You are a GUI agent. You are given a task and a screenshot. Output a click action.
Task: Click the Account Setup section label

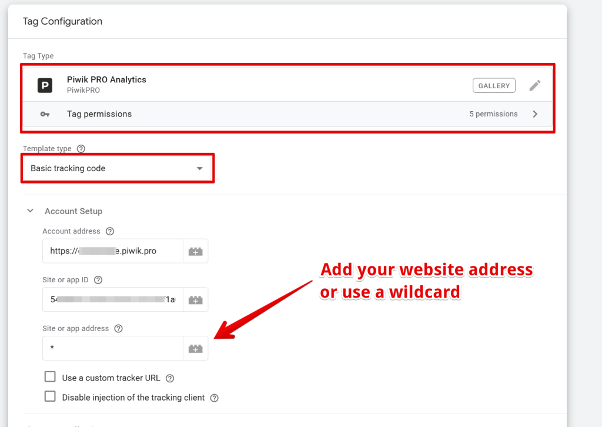73,211
